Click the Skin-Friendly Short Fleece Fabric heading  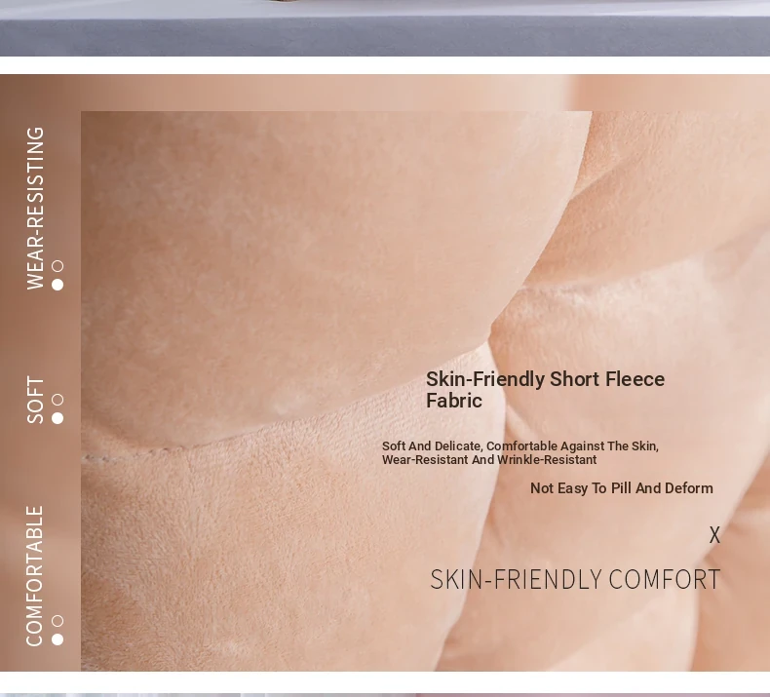tap(545, 390)
